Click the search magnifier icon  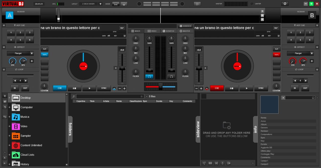click(x=74, y=96)
